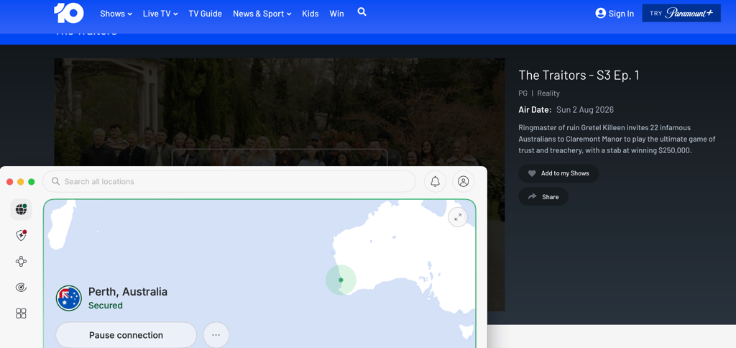This screenshot has height=348, width=736.
Task: Open the search magnifier in the 10 navbar
Action: click(362, 12)
